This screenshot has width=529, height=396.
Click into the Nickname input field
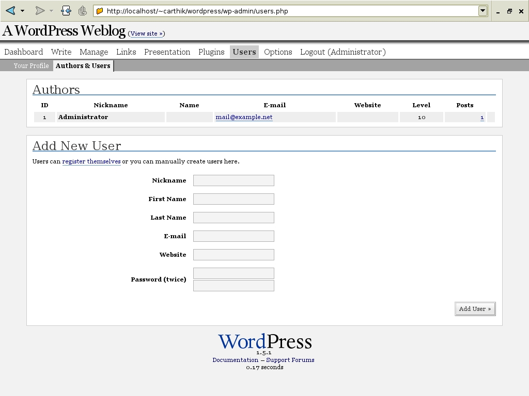coord(234,180)
